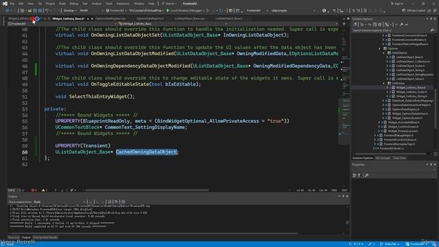Toggle auto-hide pin of Solution Explorer
Viewport: 439px width, 247px height.
tap(431, 19)
